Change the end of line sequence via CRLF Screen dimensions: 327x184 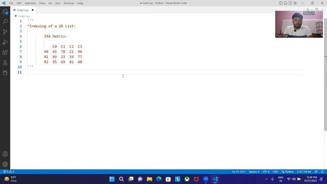[x=275, y=172]
